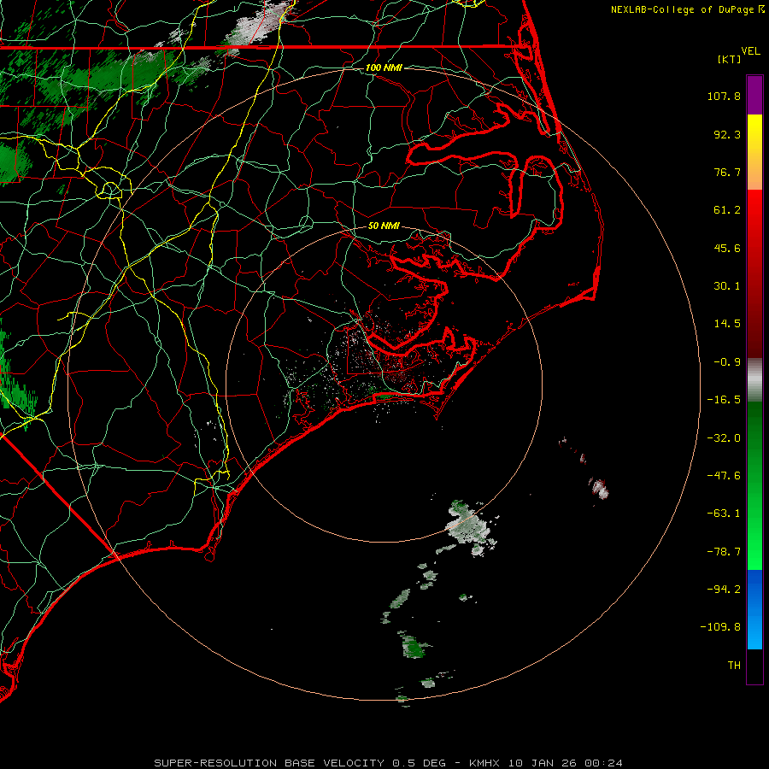The image size is (769, 769).
Task: Pick the yellow segment of velocity color bar
Action: [754, 130]
